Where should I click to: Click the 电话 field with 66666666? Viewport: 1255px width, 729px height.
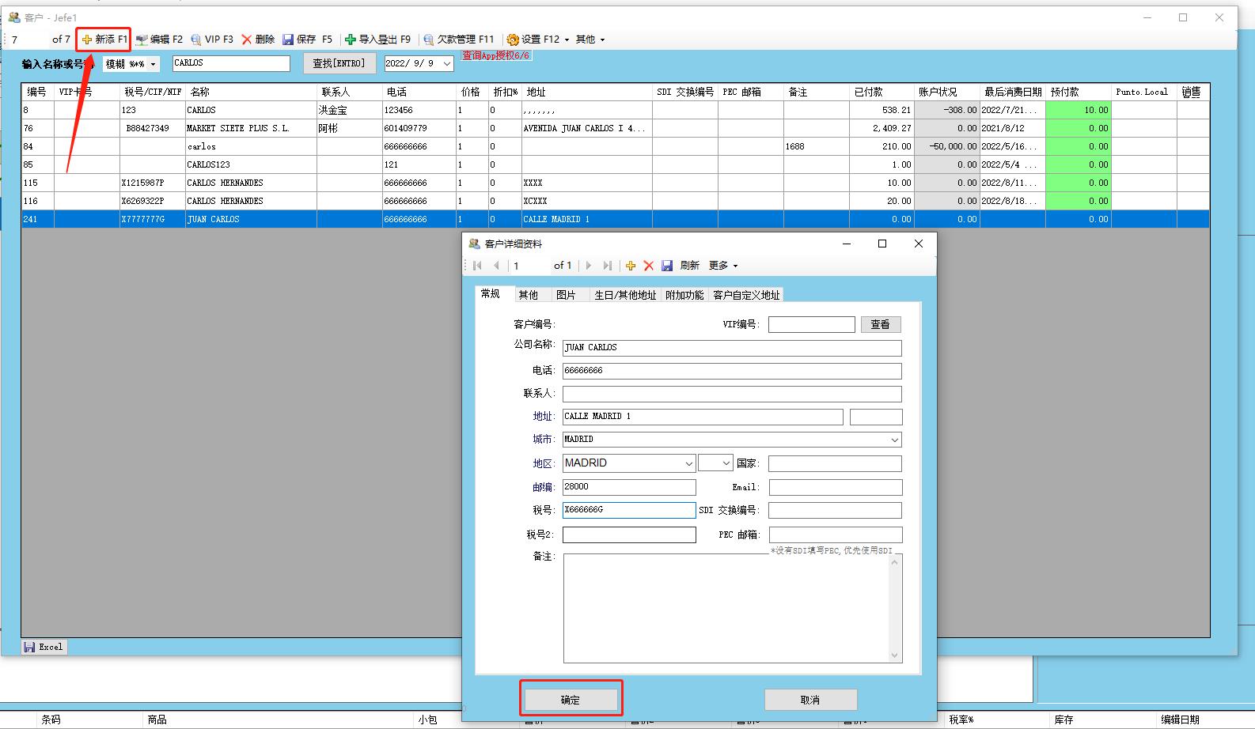pos(732,371)
